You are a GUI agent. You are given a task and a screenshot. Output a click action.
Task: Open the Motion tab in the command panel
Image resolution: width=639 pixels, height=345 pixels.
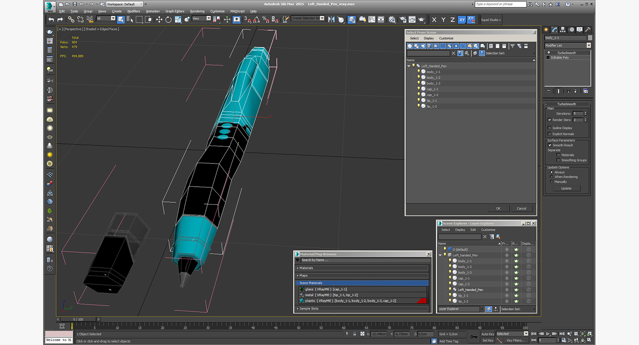[x=571, y=30]
